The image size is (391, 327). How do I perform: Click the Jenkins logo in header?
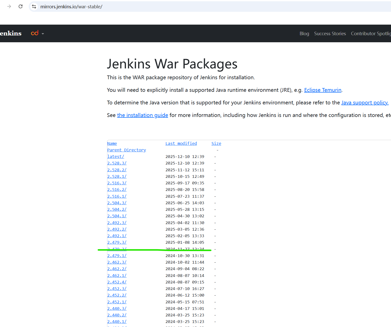click(11, 33)
